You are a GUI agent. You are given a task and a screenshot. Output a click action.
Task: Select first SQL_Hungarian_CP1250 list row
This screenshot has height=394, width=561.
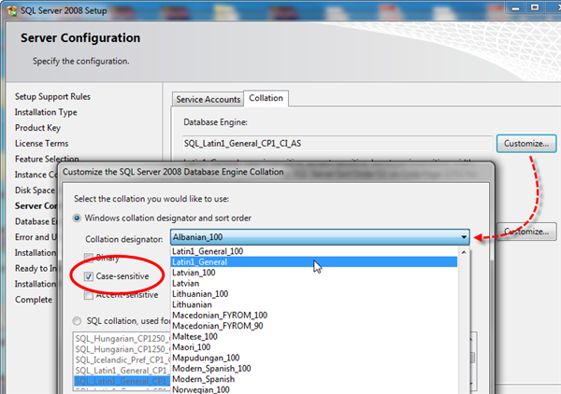[122, 339]
